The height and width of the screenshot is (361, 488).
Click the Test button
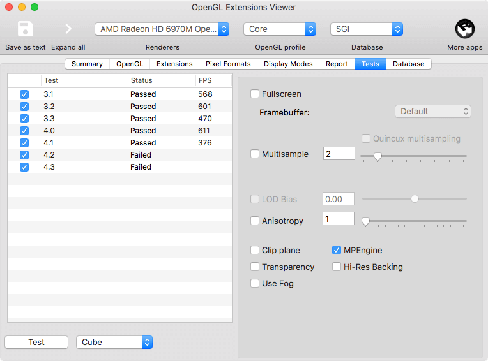(x=36, y=342)
